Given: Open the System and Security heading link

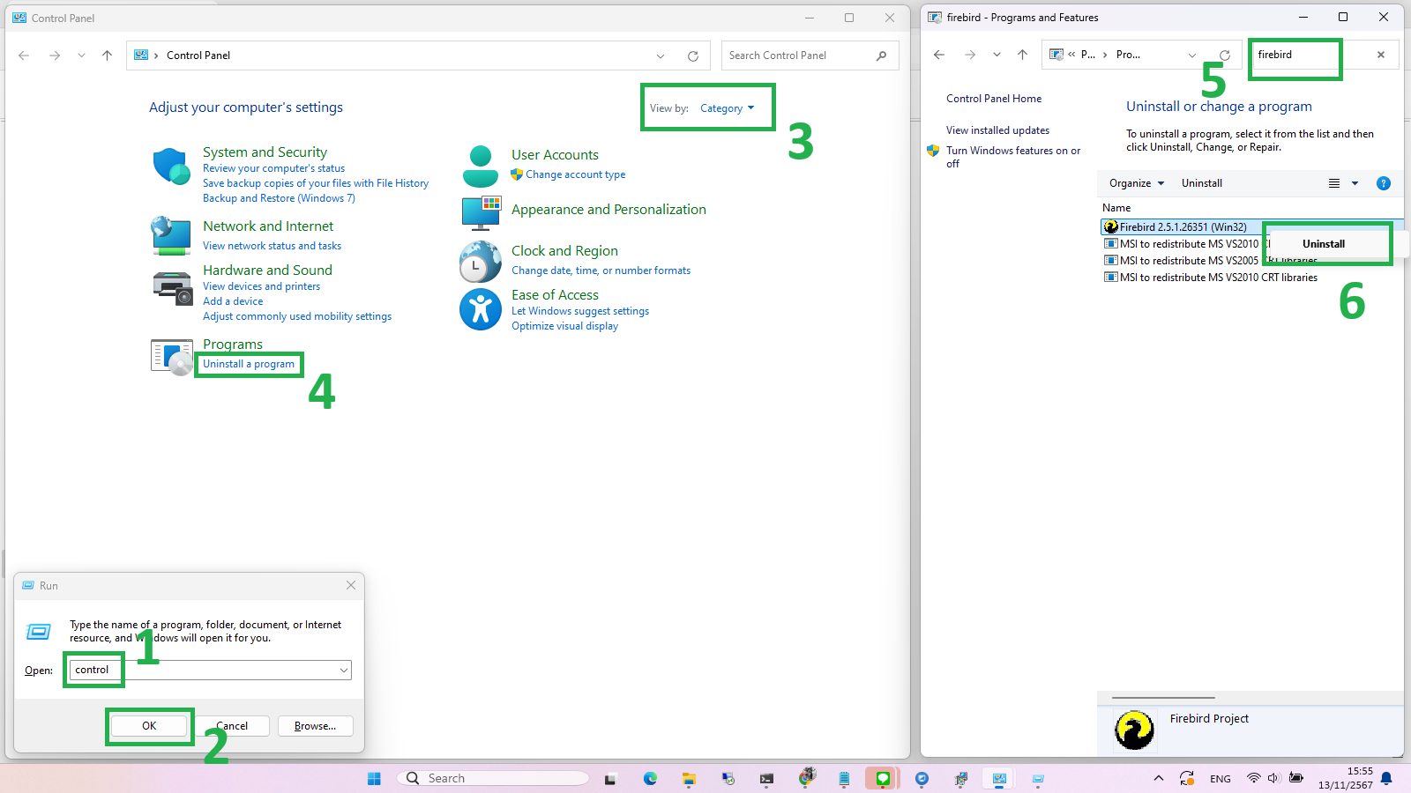Looking at the screenshot, I should coord(265,152).
